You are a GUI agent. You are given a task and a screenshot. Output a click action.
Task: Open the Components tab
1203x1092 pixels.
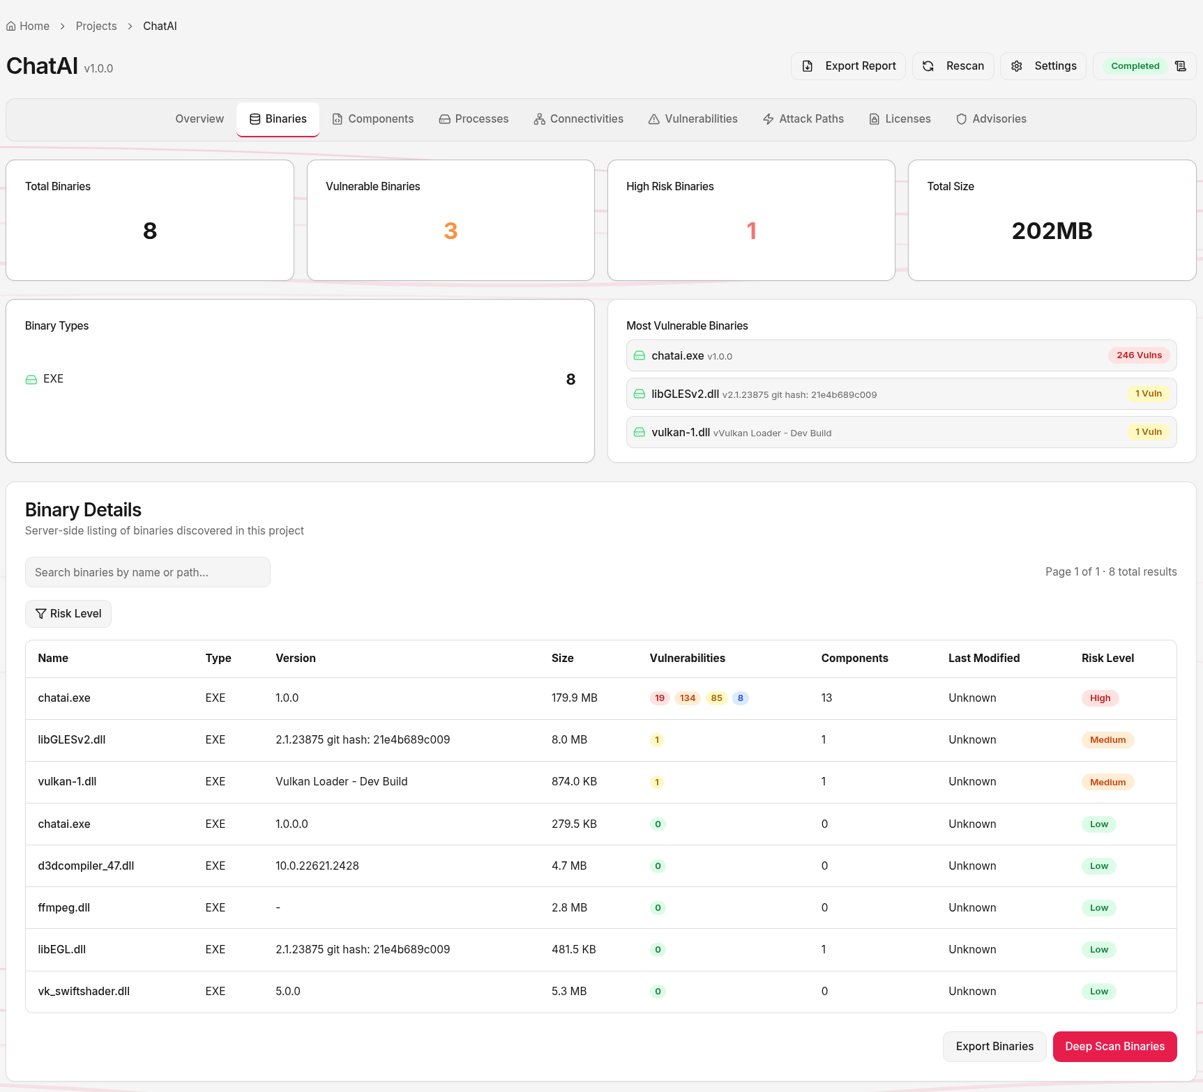(x=373, y=119)
